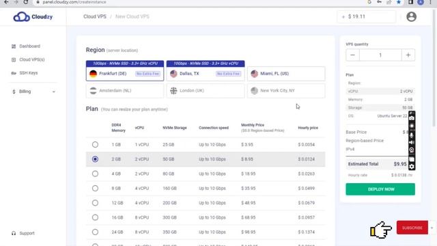The image size is (437, 246).
Task: Choose the 4 GB plan radio button
Action: coord(95,174)
